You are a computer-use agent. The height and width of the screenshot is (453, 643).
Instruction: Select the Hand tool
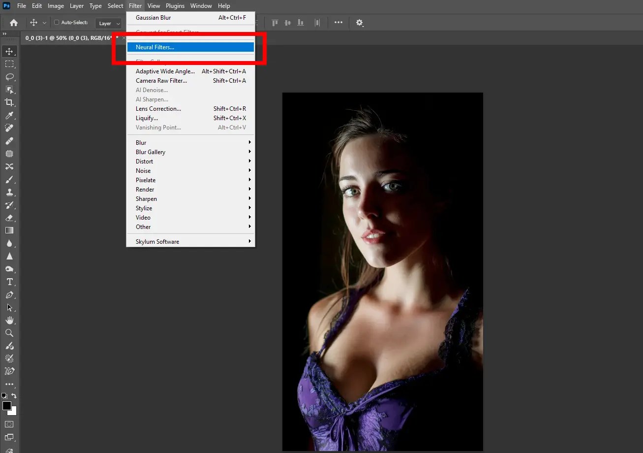tap(9, 320)
